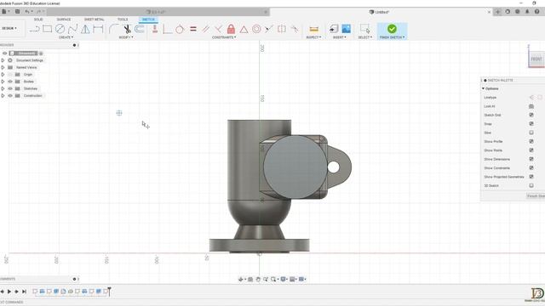Apply the Parallel constraint

pyautogui.click(x=206, y=29)
